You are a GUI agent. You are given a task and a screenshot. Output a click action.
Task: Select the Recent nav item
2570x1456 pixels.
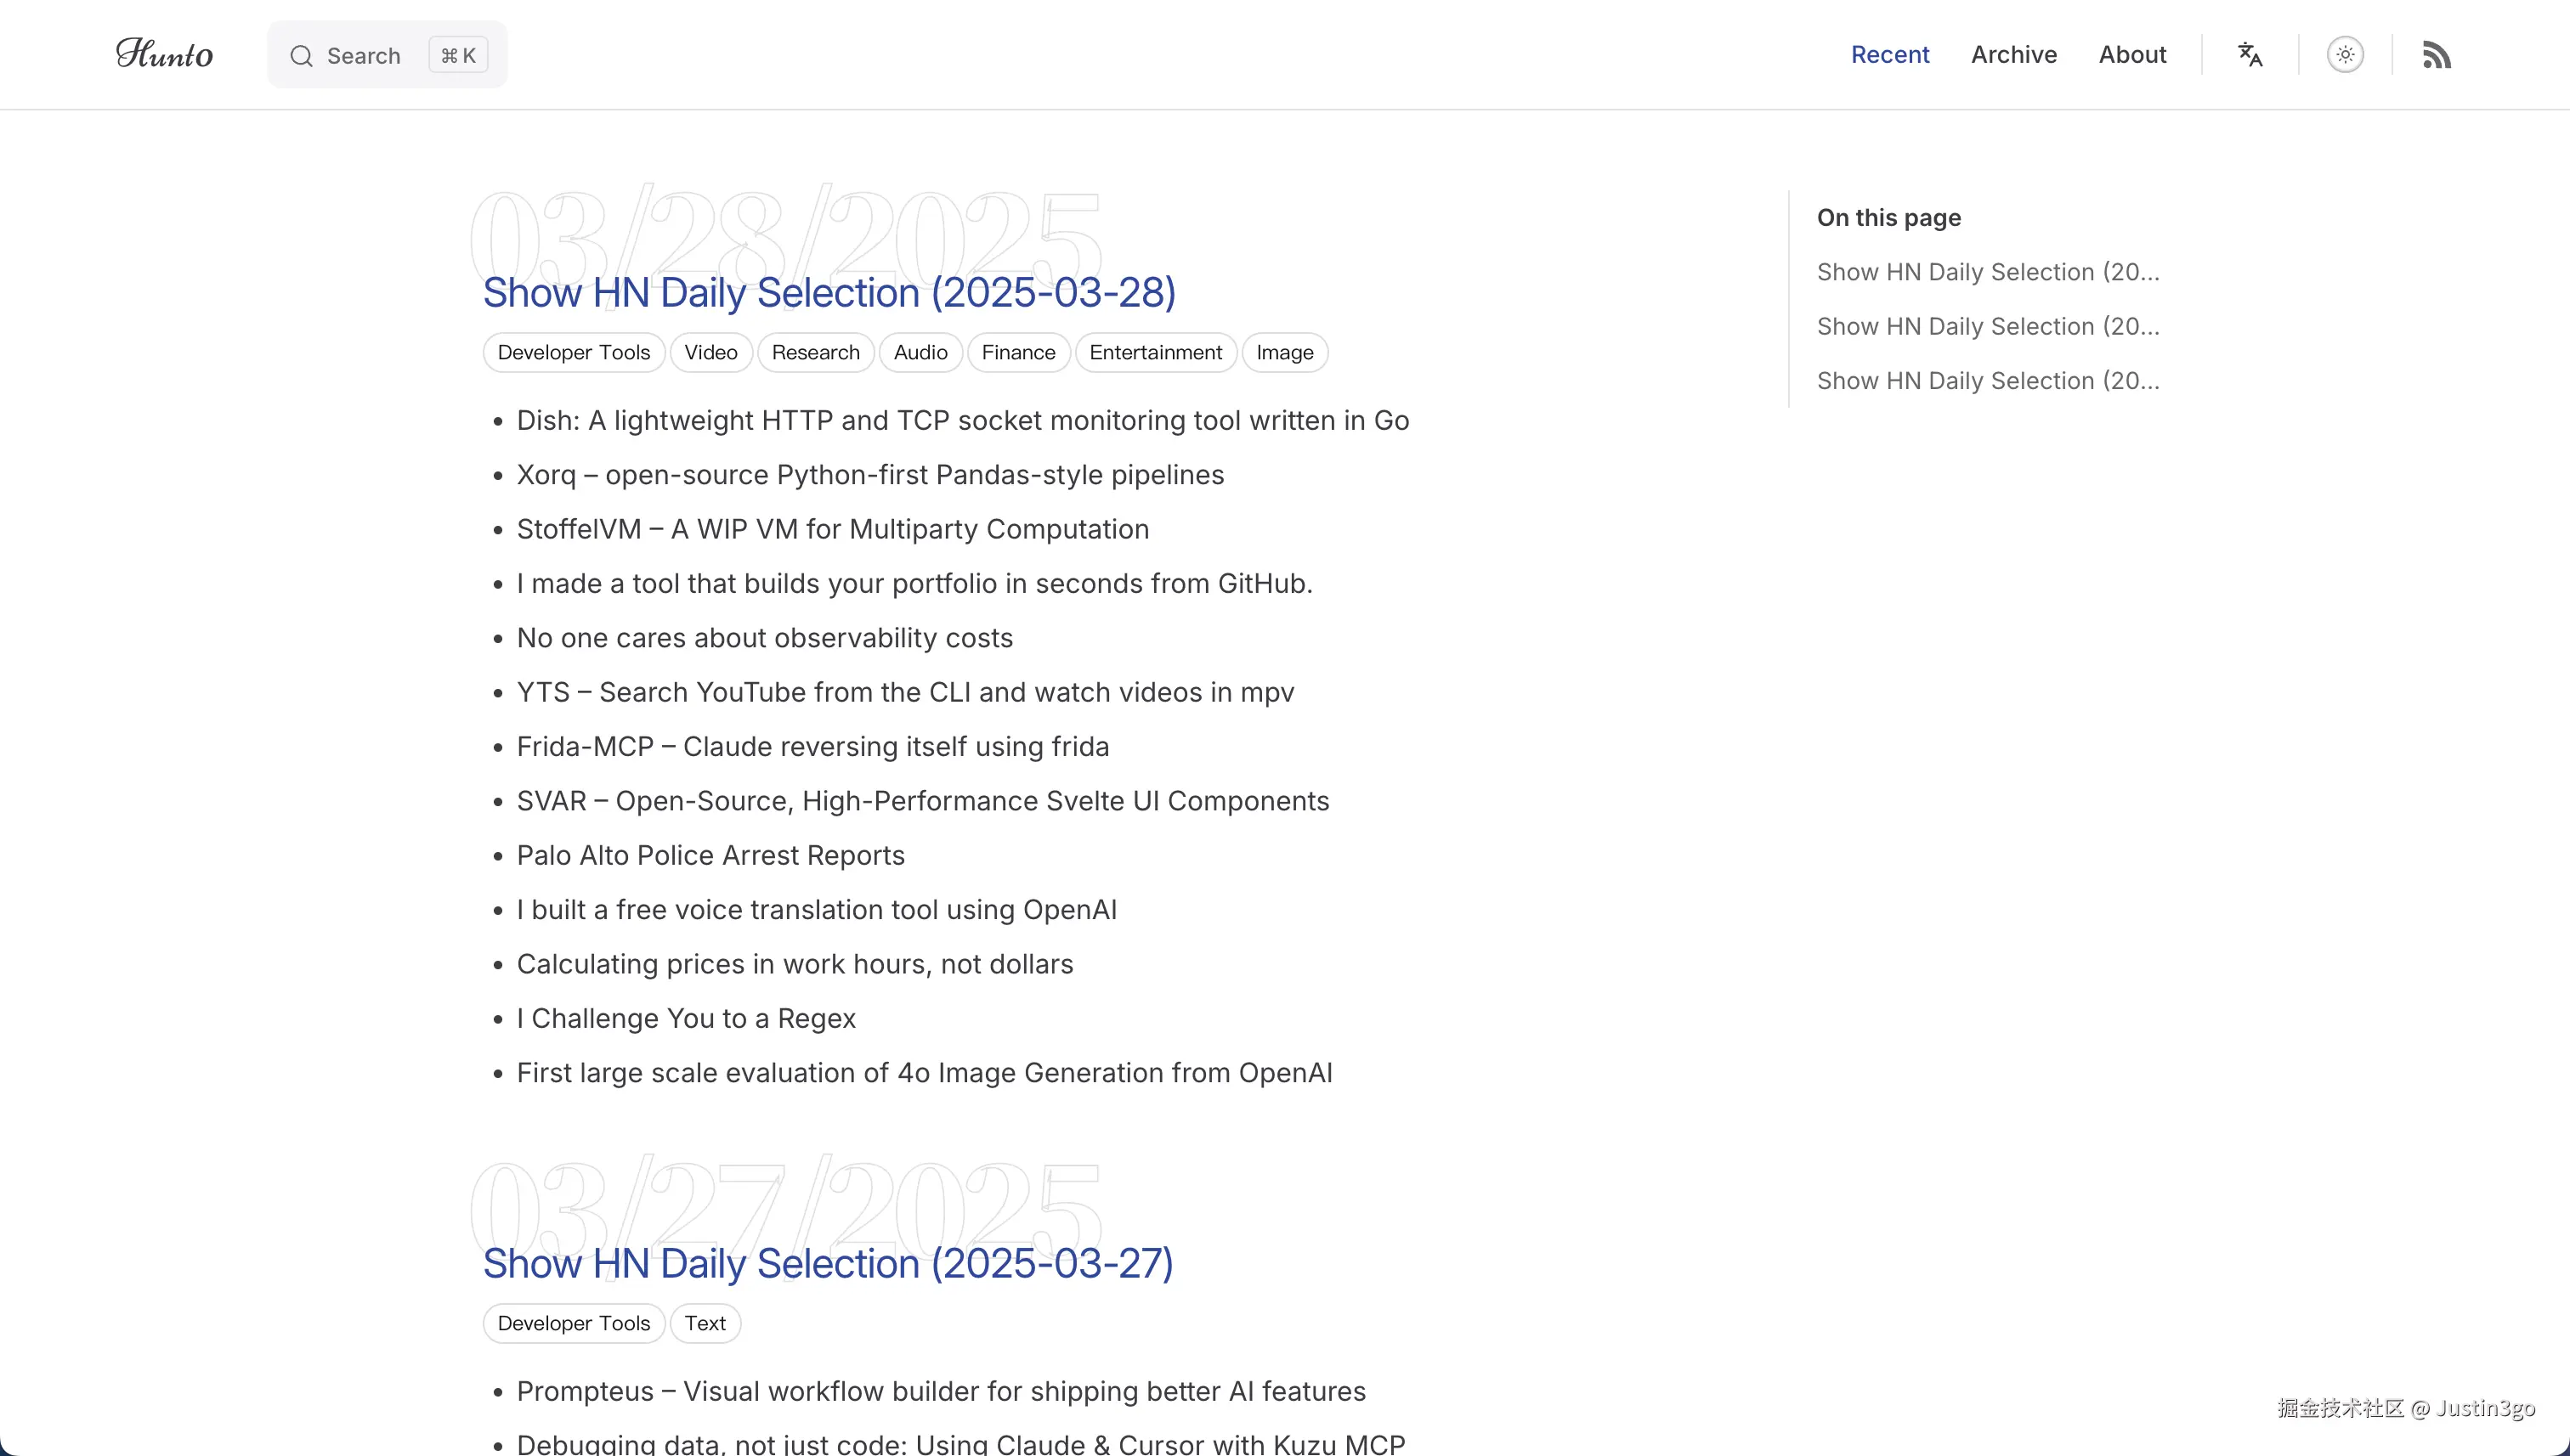tap(1888, 54)
